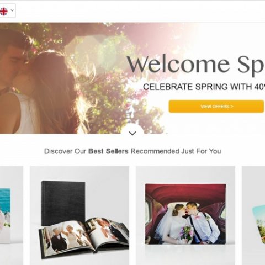Expand the language selector chevron

[12, 10]
